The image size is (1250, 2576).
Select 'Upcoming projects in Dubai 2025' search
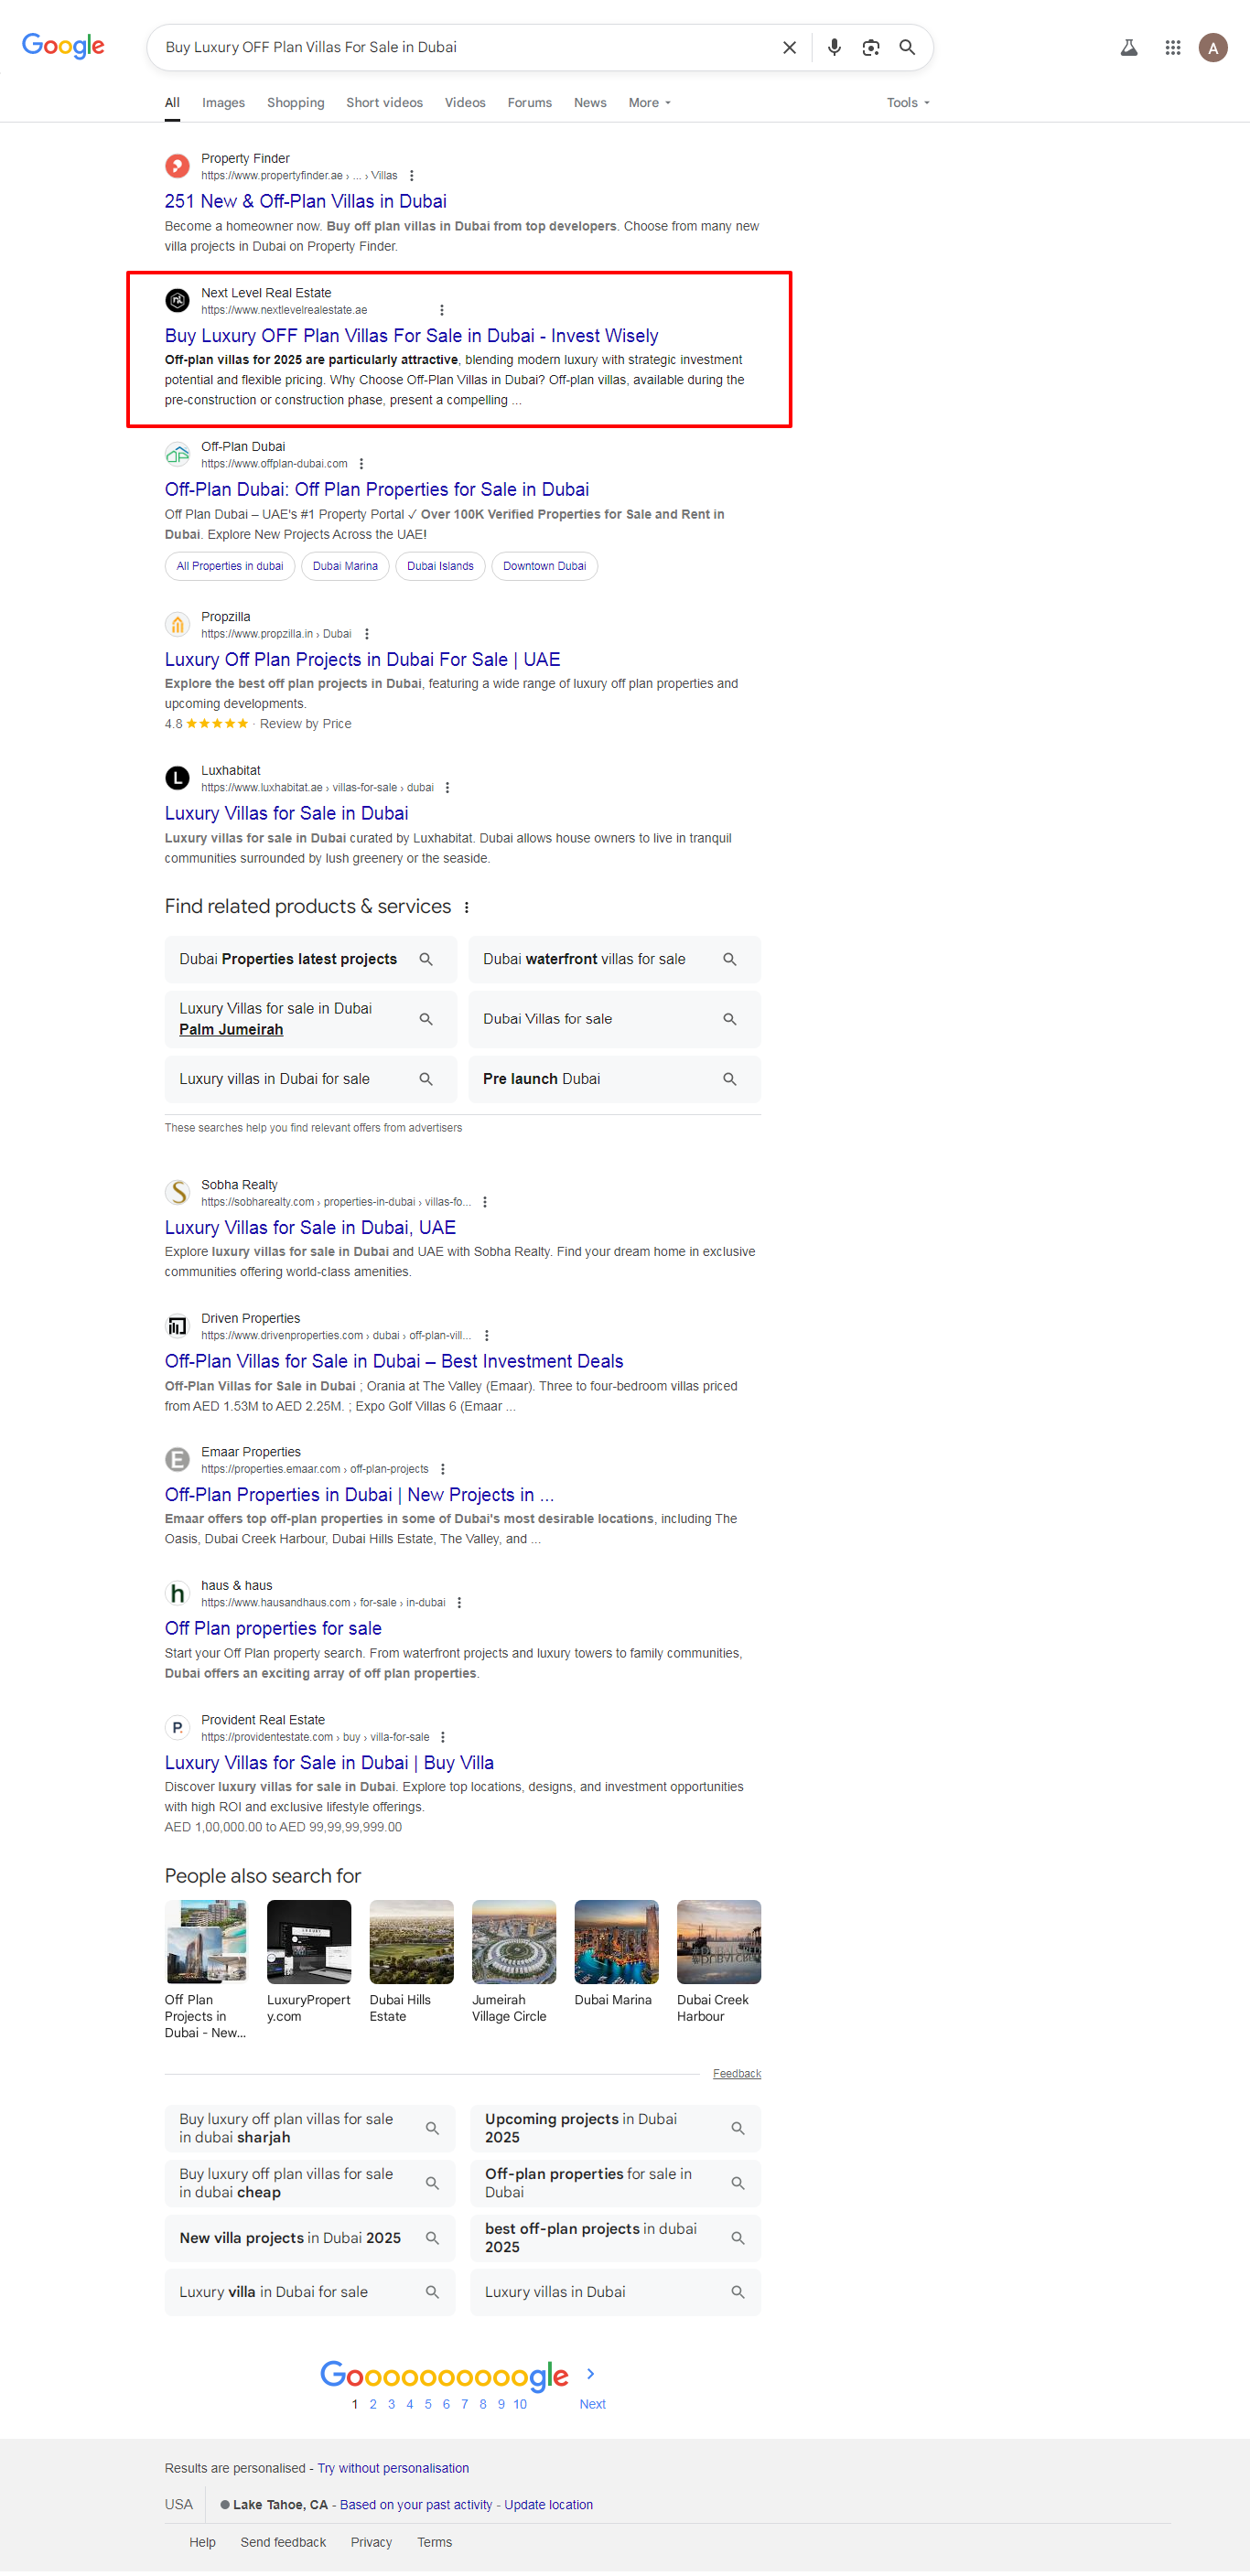tap(615, 2128)
